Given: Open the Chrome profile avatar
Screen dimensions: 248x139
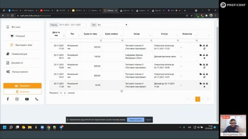Looking at the screenshot, I should pos(211,15).
